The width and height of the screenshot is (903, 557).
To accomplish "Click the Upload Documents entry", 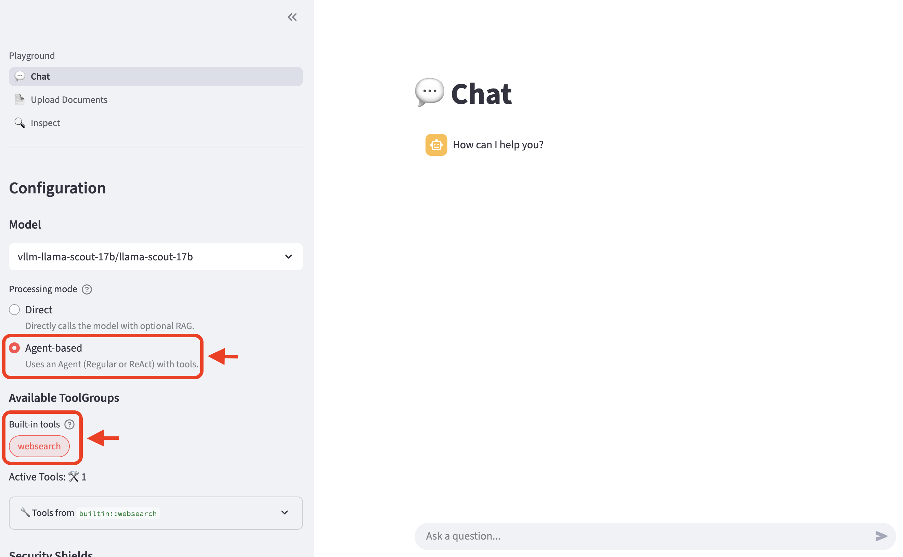I will click(69, 99).
